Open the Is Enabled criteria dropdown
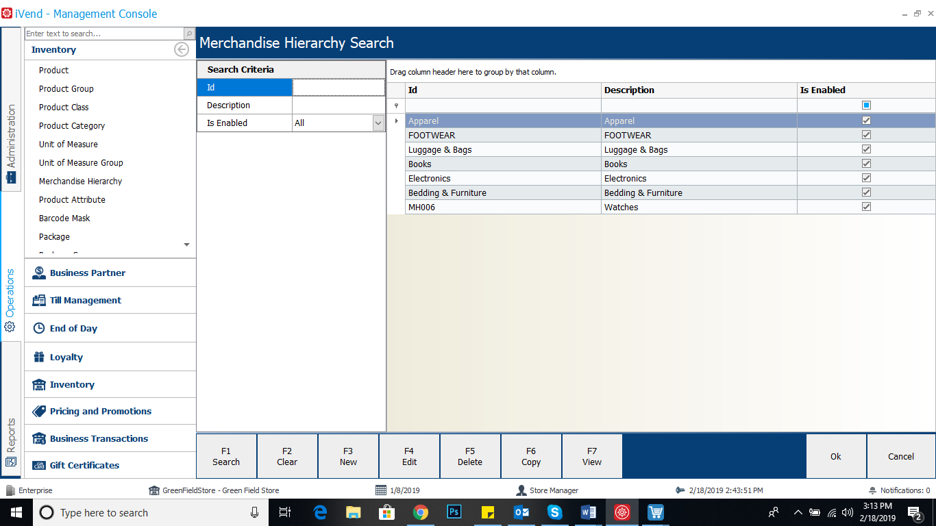936x526 pixels. click(378, 123)
